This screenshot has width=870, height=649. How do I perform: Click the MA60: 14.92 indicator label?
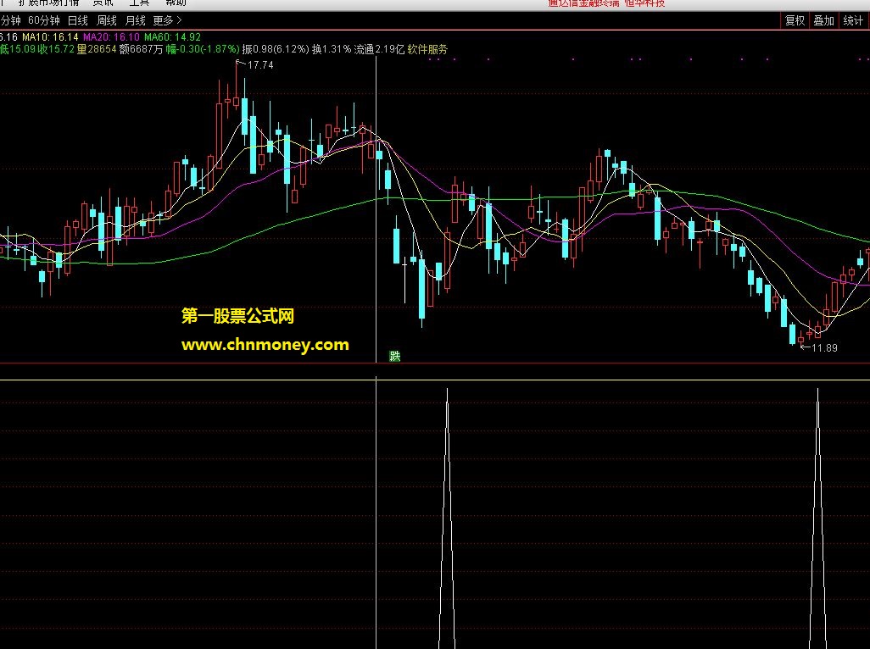[x=172, y=37]
